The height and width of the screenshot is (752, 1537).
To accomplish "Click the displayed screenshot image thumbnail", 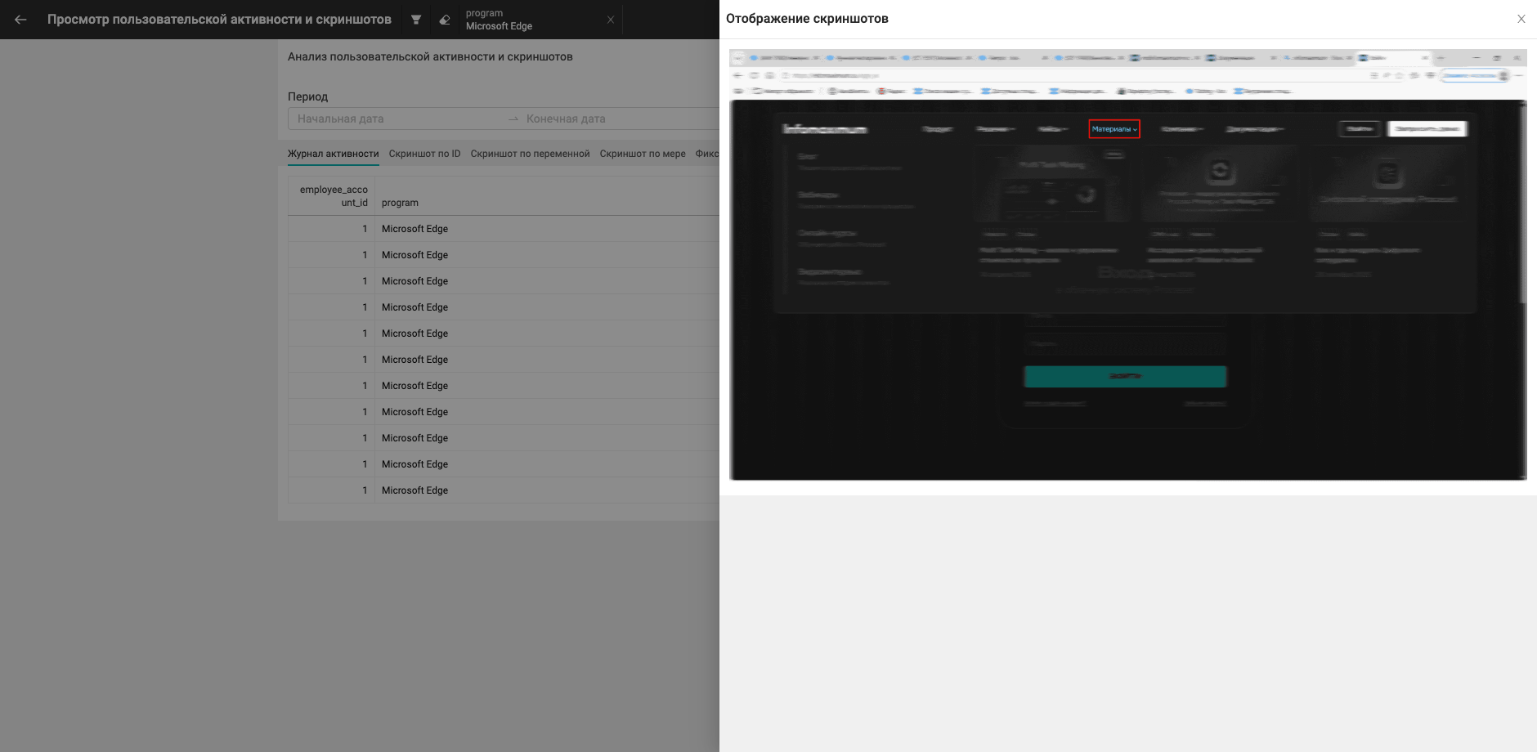I will [1127, 264].
